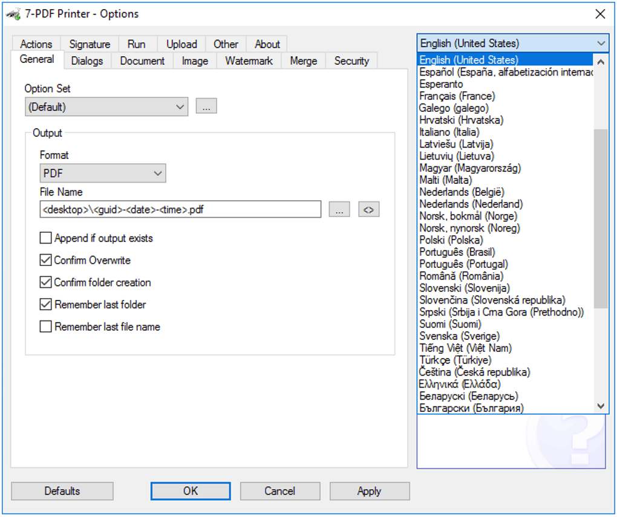Close the Options dialog window
617x517 pixels.
click(600, 14)
